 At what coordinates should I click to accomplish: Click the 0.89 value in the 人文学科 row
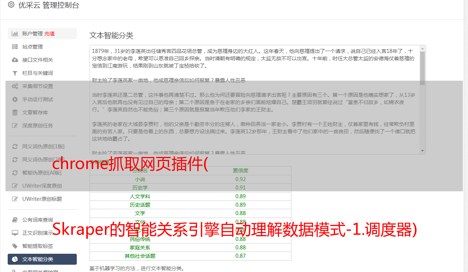[241, 196]
